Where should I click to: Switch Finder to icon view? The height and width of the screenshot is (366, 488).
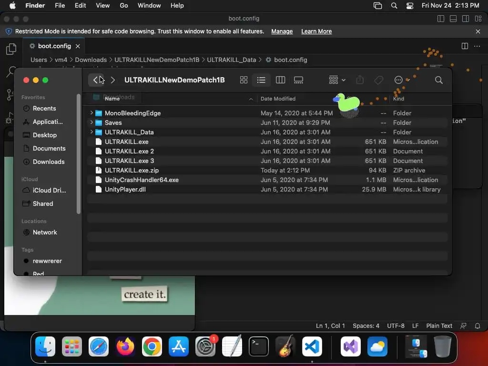click(244, 80)
